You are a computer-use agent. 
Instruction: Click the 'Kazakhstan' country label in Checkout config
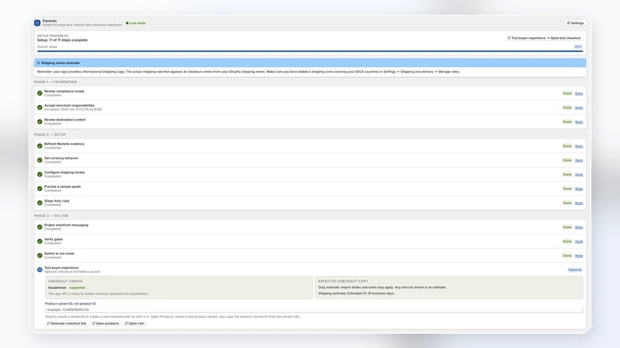click(x=57, y=288)
